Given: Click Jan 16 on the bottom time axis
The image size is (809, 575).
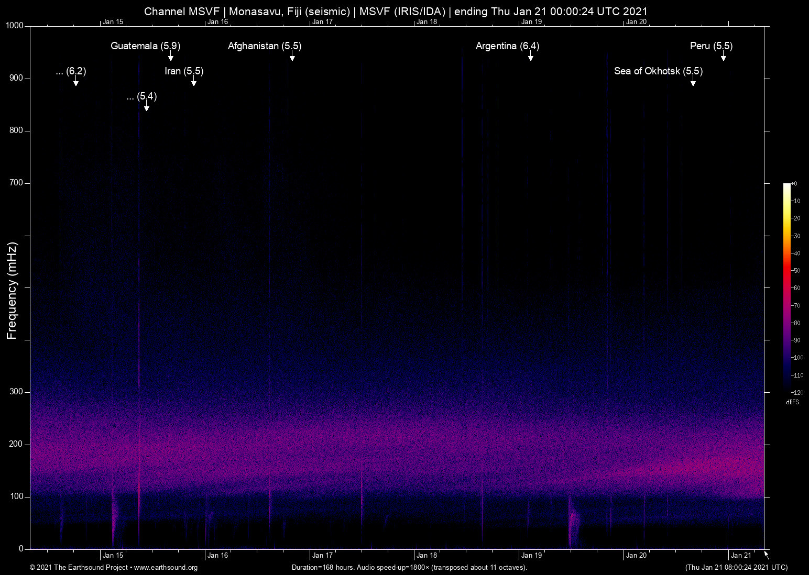Looking at the screenshot, I should (217, 556).
